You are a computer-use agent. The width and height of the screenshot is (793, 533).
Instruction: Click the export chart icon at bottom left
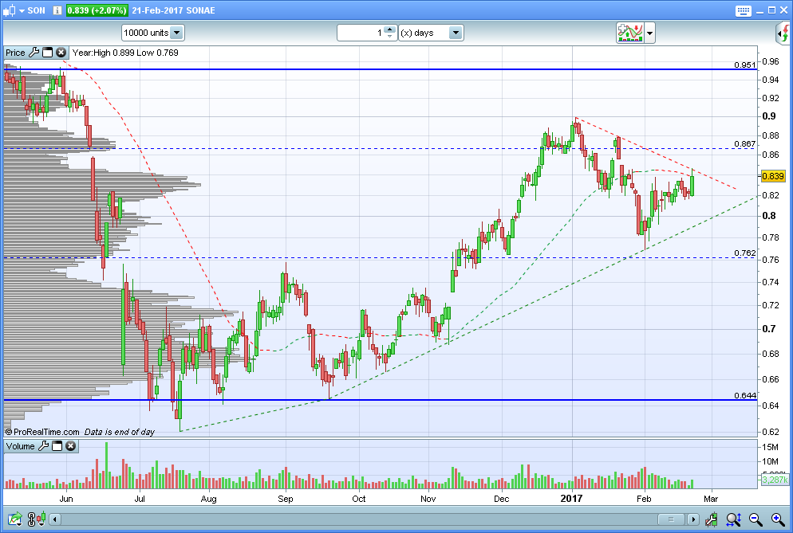coord(15,519)
